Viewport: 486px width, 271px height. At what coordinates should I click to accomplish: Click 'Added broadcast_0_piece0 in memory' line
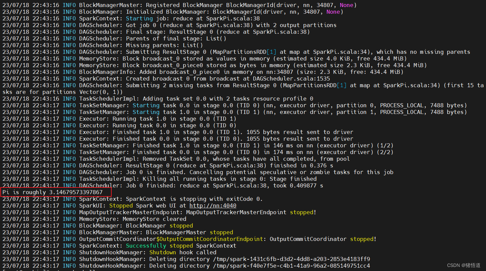tap(203, 72)
